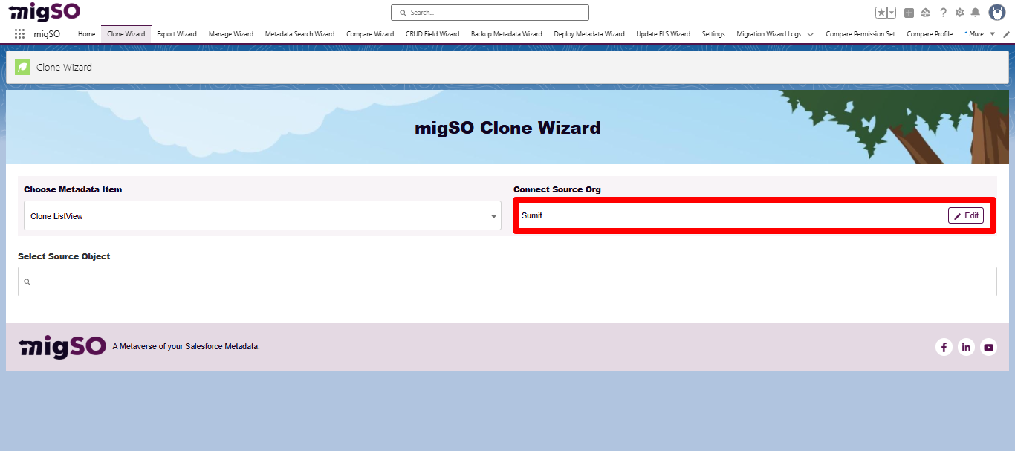Screen dimensions: 1015x451
Task: Click the Salesforce Setup gear icon
Action: [x=960, y=12]
